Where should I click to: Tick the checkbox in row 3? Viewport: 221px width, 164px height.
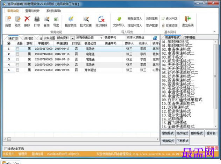[x=17, y=60]
